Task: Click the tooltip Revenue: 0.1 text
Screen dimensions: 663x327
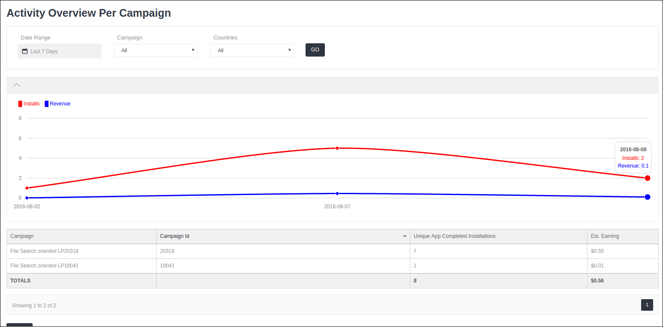Action: click(x=633, y=166)
